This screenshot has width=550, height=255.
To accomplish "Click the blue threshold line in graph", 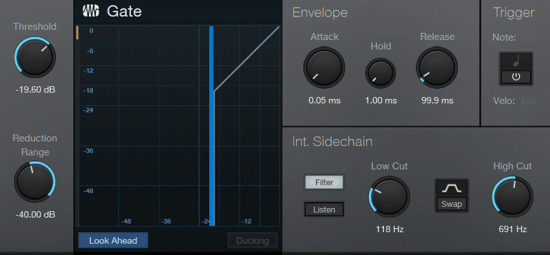I will [x=212, y=126].
